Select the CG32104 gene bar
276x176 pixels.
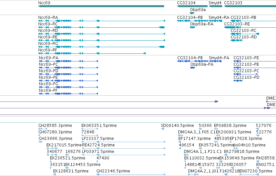[x=192, y=6]
